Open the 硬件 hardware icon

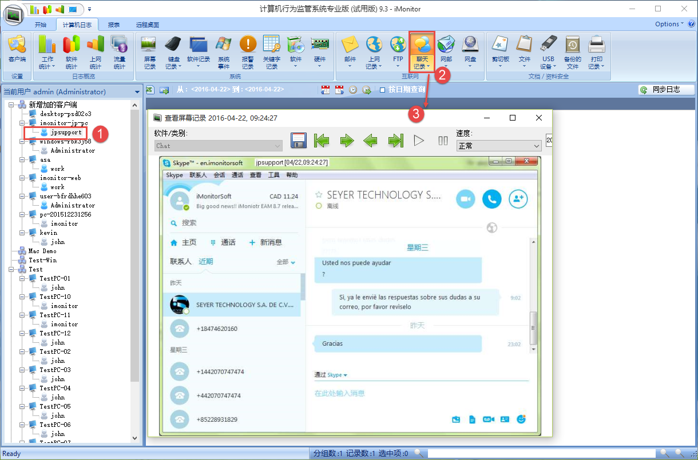pos(320,52)
